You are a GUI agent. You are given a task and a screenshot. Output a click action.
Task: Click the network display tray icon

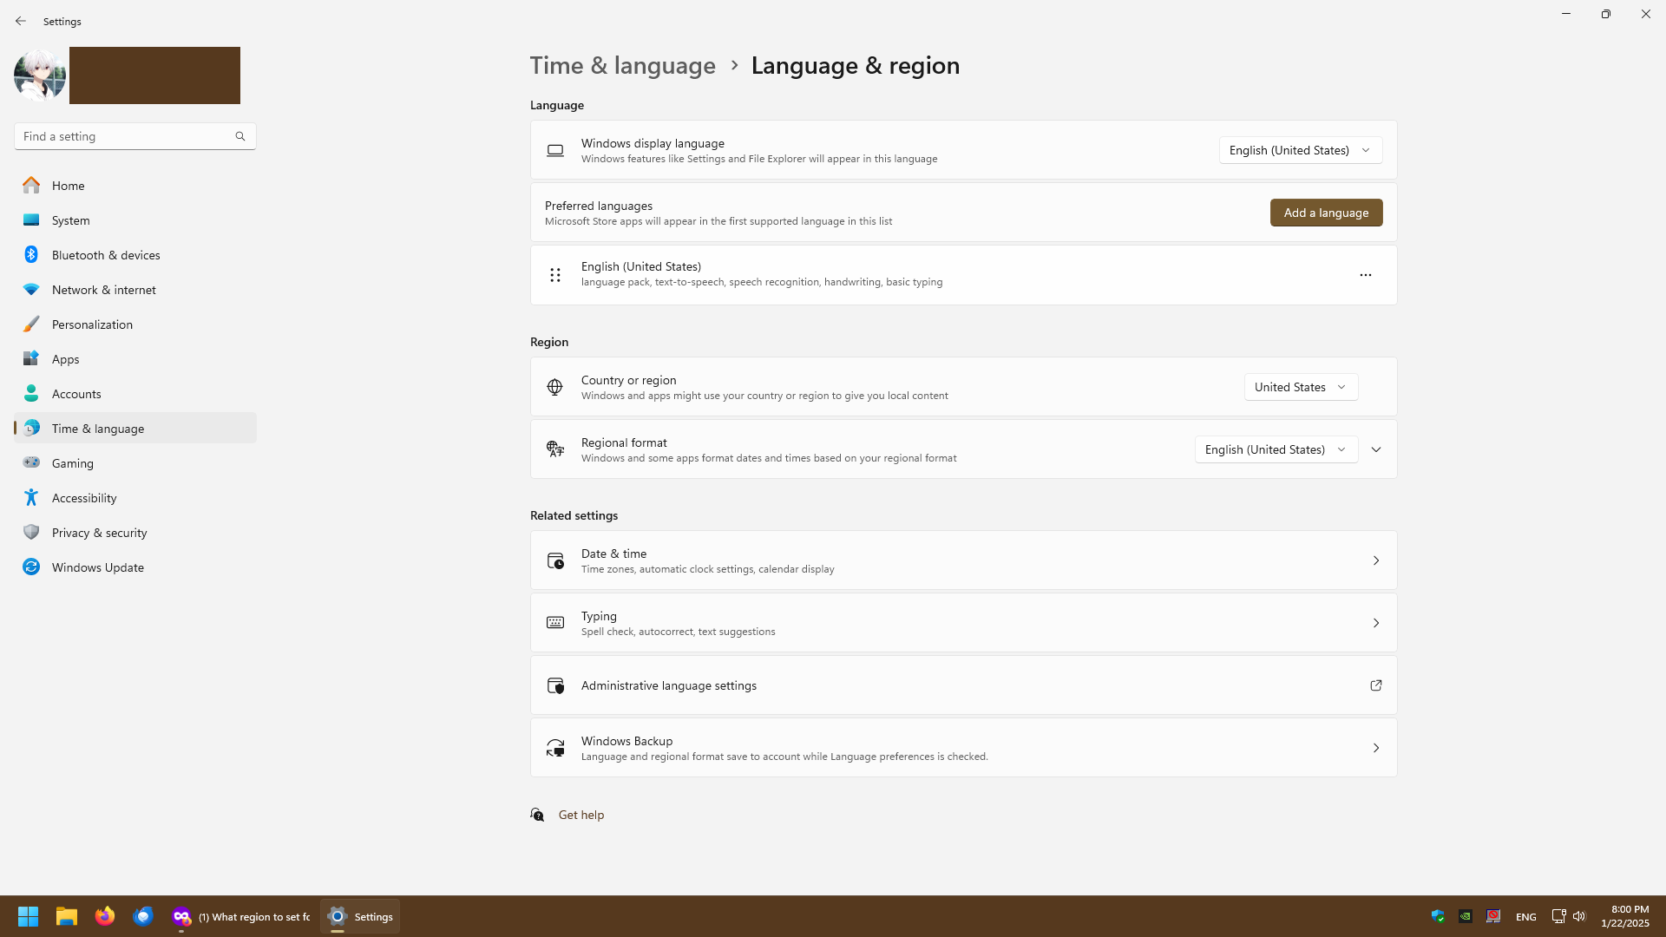pos(1558,916)
